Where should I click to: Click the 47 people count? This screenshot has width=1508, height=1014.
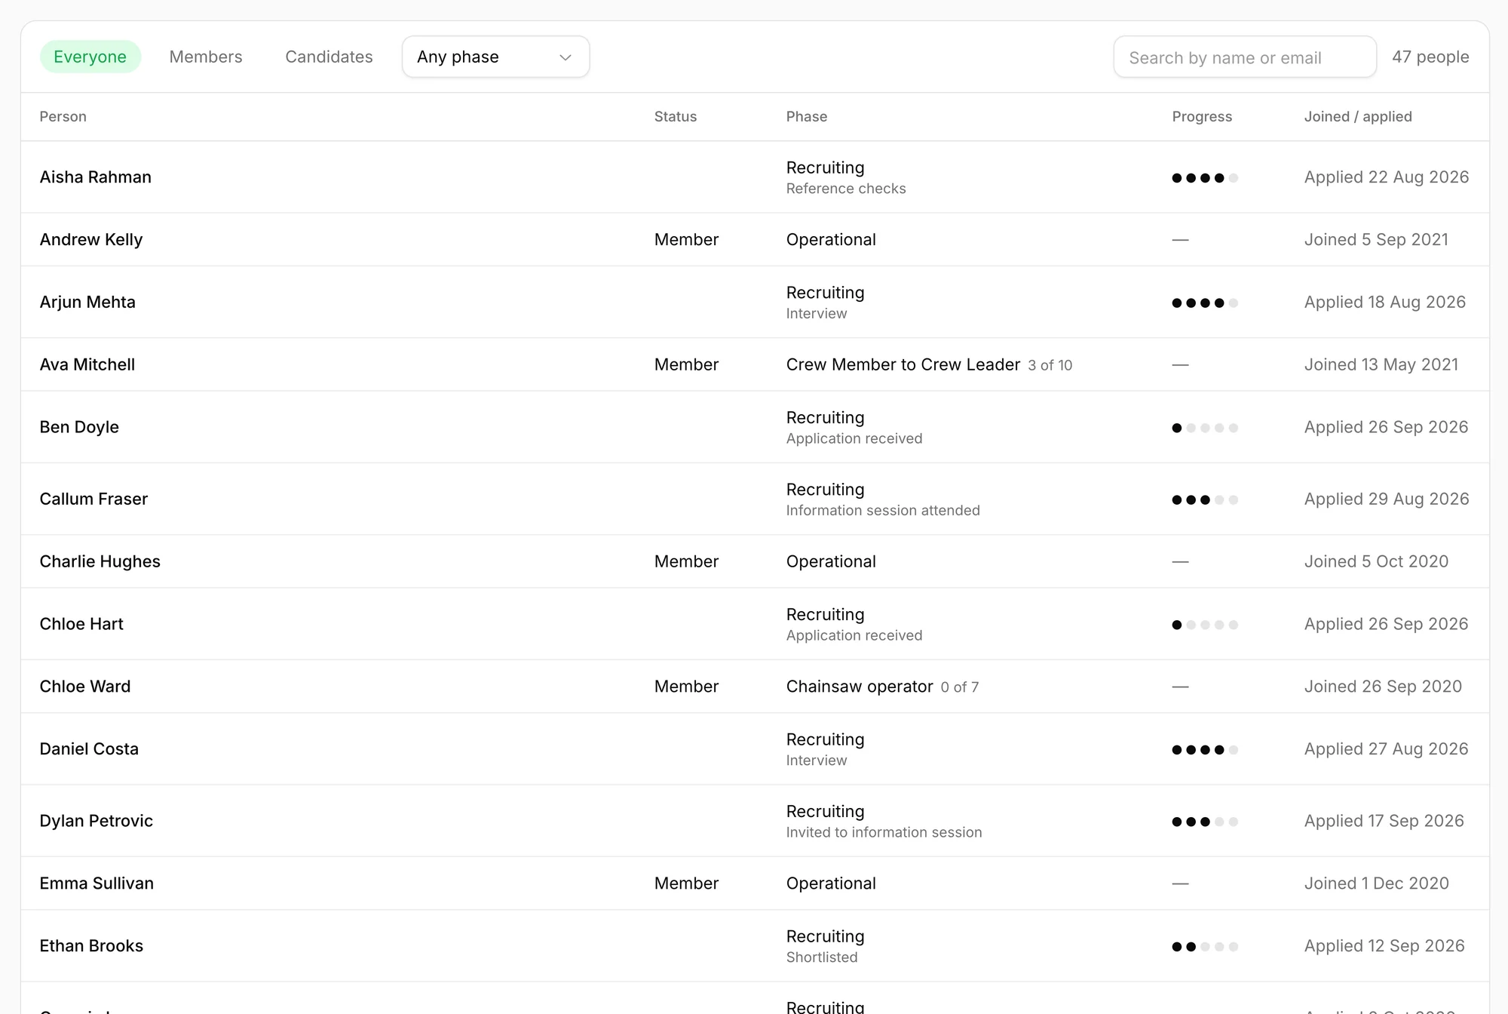(1430, 57)
